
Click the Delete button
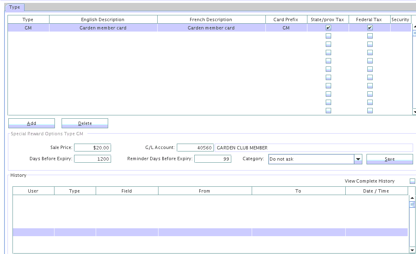[x=85, y=123]
